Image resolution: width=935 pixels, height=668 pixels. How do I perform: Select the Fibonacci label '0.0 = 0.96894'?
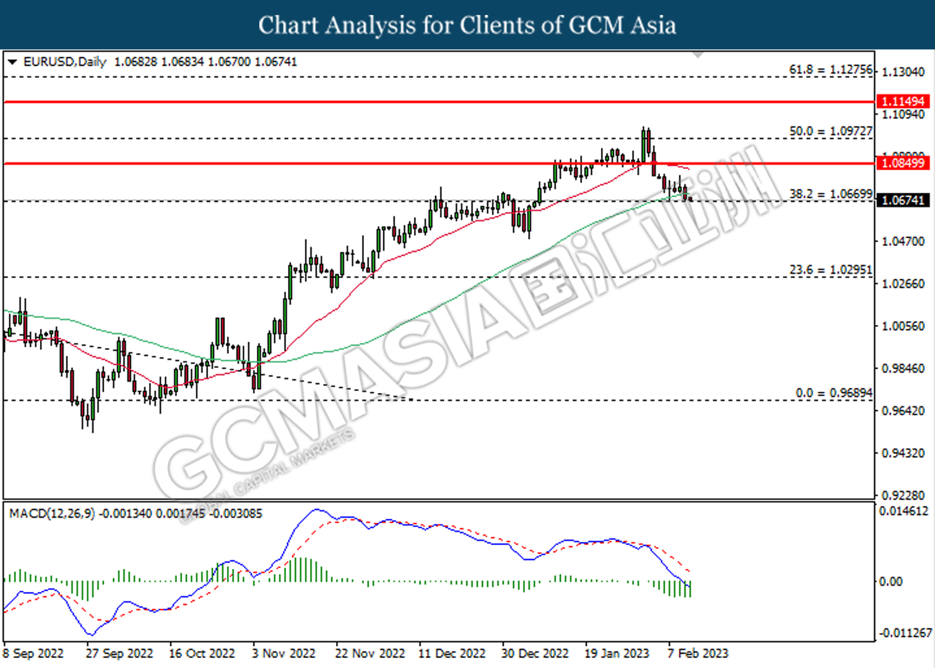[x=834, y=394]
